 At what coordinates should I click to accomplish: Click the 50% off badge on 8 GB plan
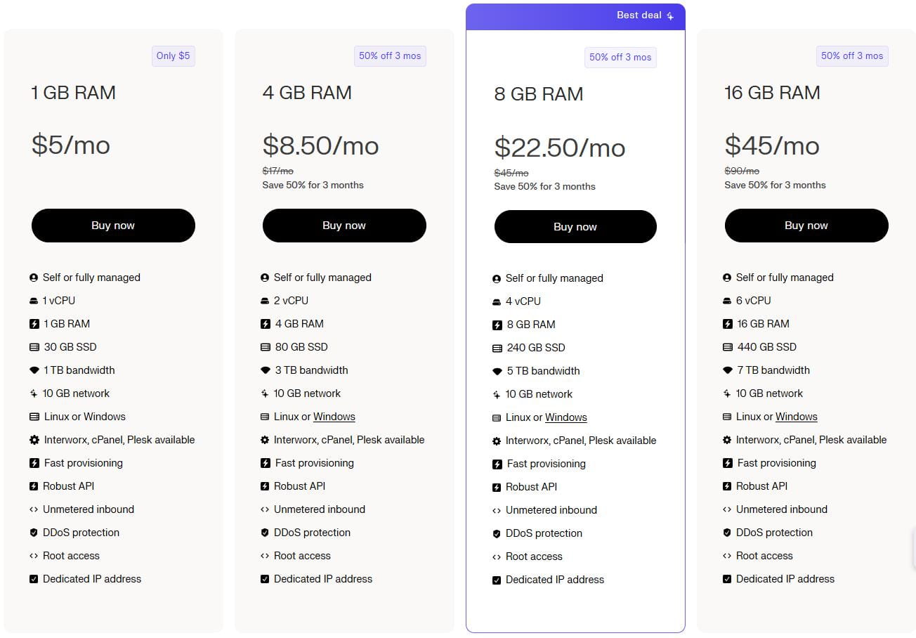pos(620,58)
